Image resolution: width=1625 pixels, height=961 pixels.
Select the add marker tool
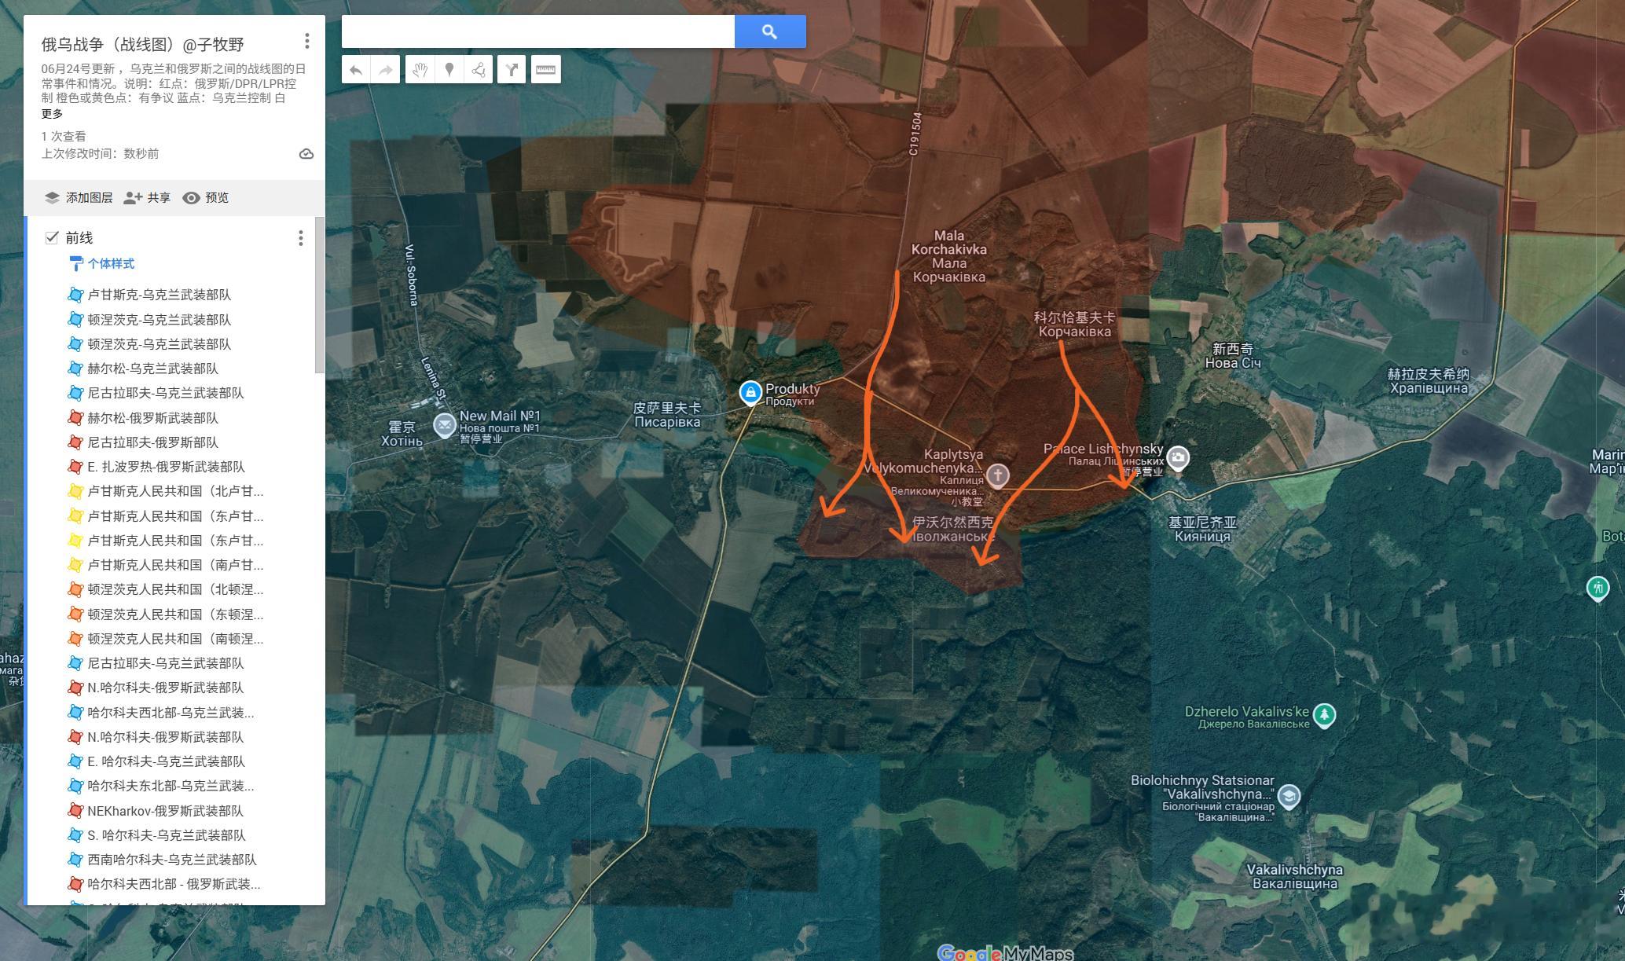click(x=449, y=70)
